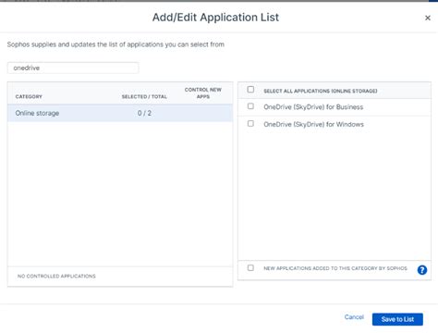Click the OneDrive (SkyDrive) for Windows label text
Screen dimensions: 438x333
(313, 124)
